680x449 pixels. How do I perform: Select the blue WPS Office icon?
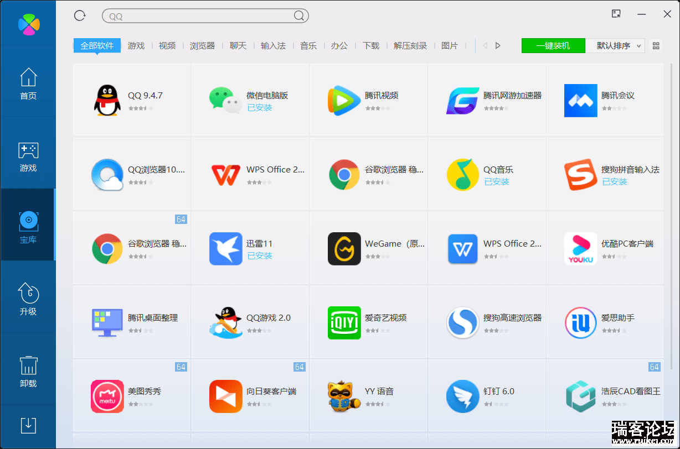pyautogui.click(x=462, y=249)
